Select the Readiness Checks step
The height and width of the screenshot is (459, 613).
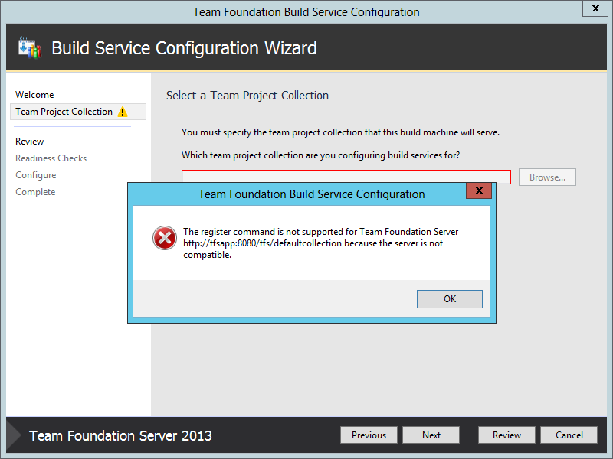pos(51,158)
